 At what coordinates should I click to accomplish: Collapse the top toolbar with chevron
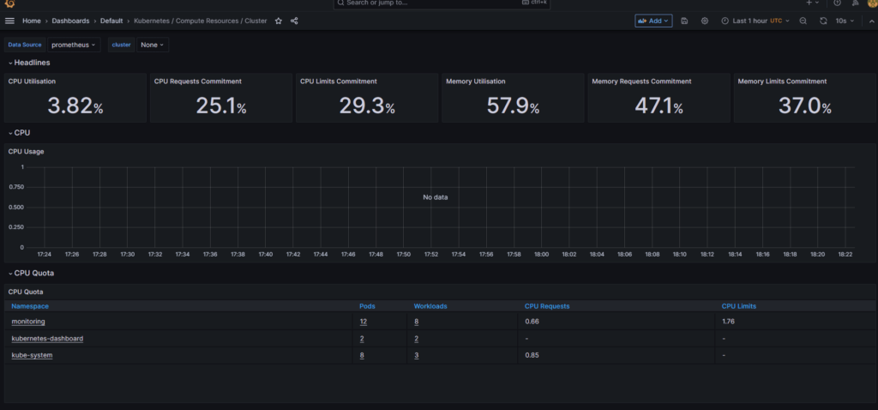(x=871, y=21)
